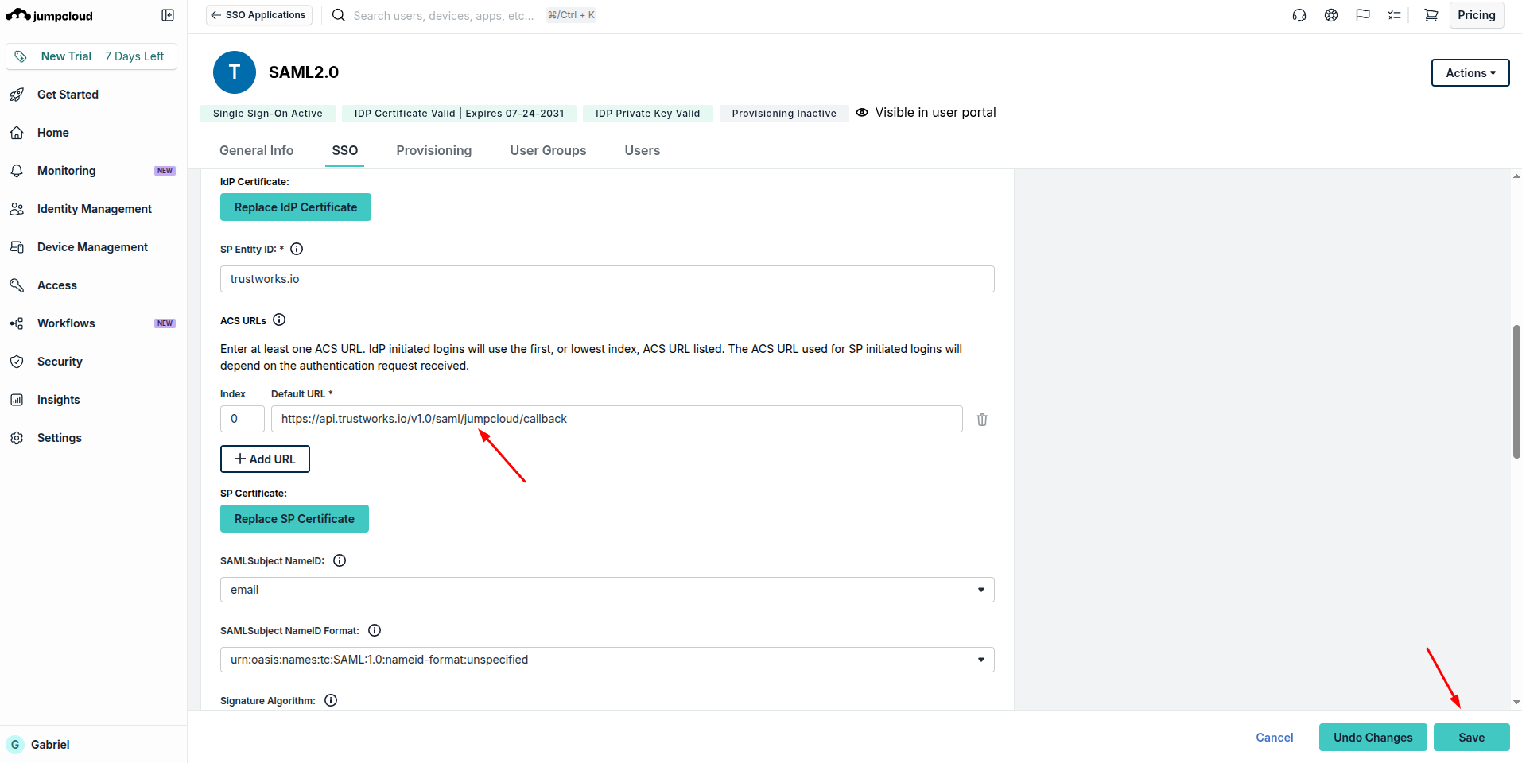
Task: Open the shopping cart icon
Action: 1431,15
